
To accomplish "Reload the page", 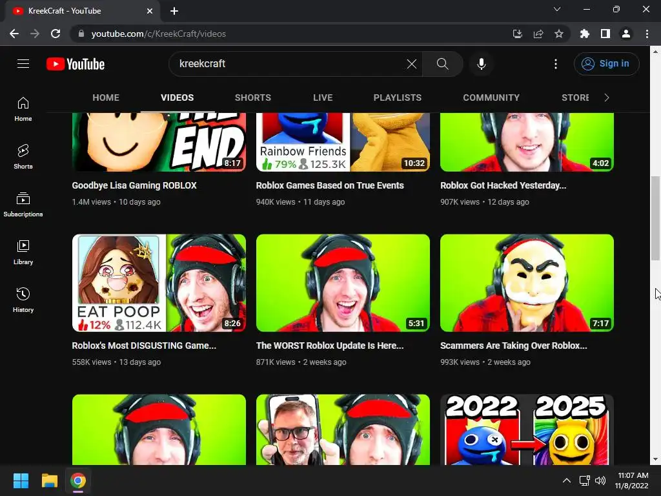I will tap(56, 34).
